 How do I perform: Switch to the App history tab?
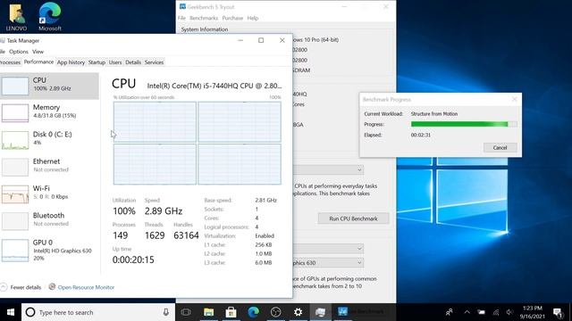pos(71,62)
